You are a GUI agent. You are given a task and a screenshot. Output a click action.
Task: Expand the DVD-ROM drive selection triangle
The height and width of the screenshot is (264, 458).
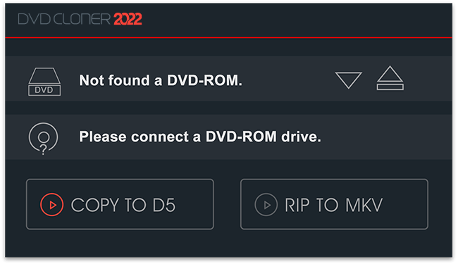pyautogui.click(x=349, y=80)
